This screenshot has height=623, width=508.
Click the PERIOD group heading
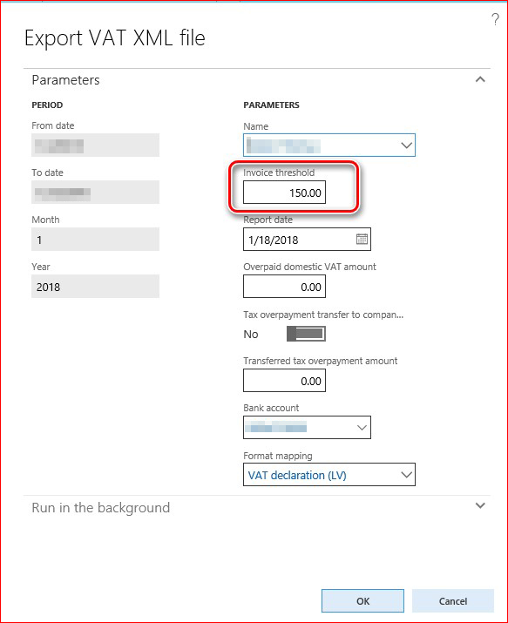coord(47,105)
